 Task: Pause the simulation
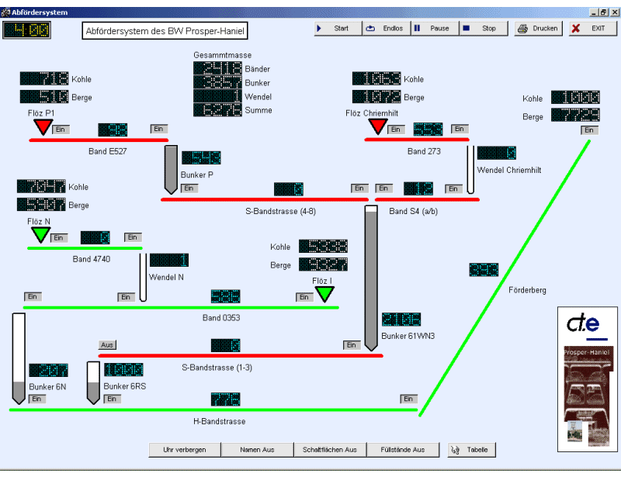435,29
